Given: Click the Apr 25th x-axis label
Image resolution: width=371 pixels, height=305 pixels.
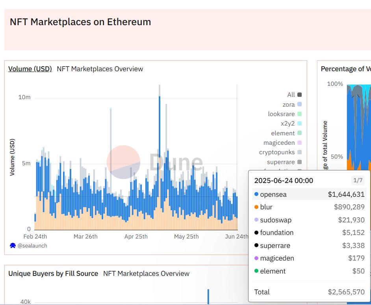Looking at the screenshot, I should point(136,237).
